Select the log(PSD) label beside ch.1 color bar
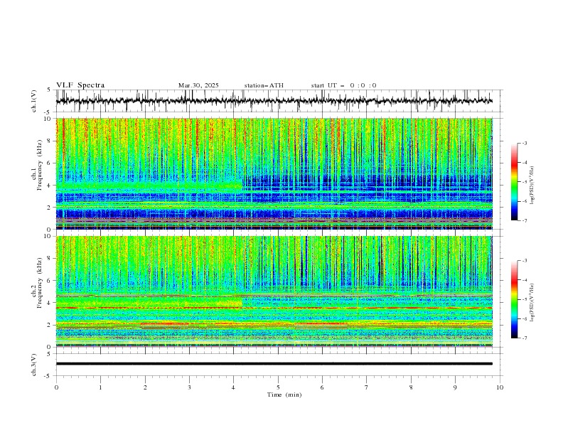The width and height of the screenshot is (563, 435). (x=532, y=186)
